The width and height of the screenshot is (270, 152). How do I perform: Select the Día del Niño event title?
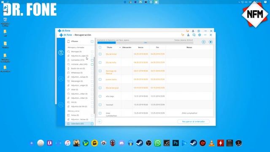tap(111, 62)
